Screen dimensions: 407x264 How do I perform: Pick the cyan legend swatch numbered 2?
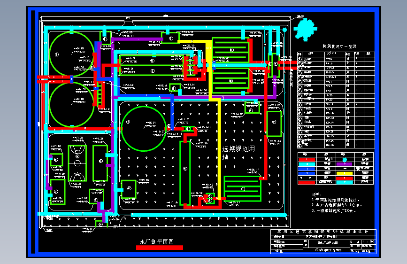307,164
